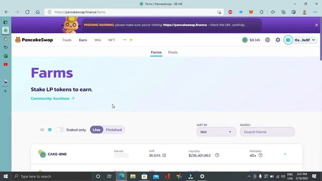
Task: Open browser favorites list
Action: (273, 12)
